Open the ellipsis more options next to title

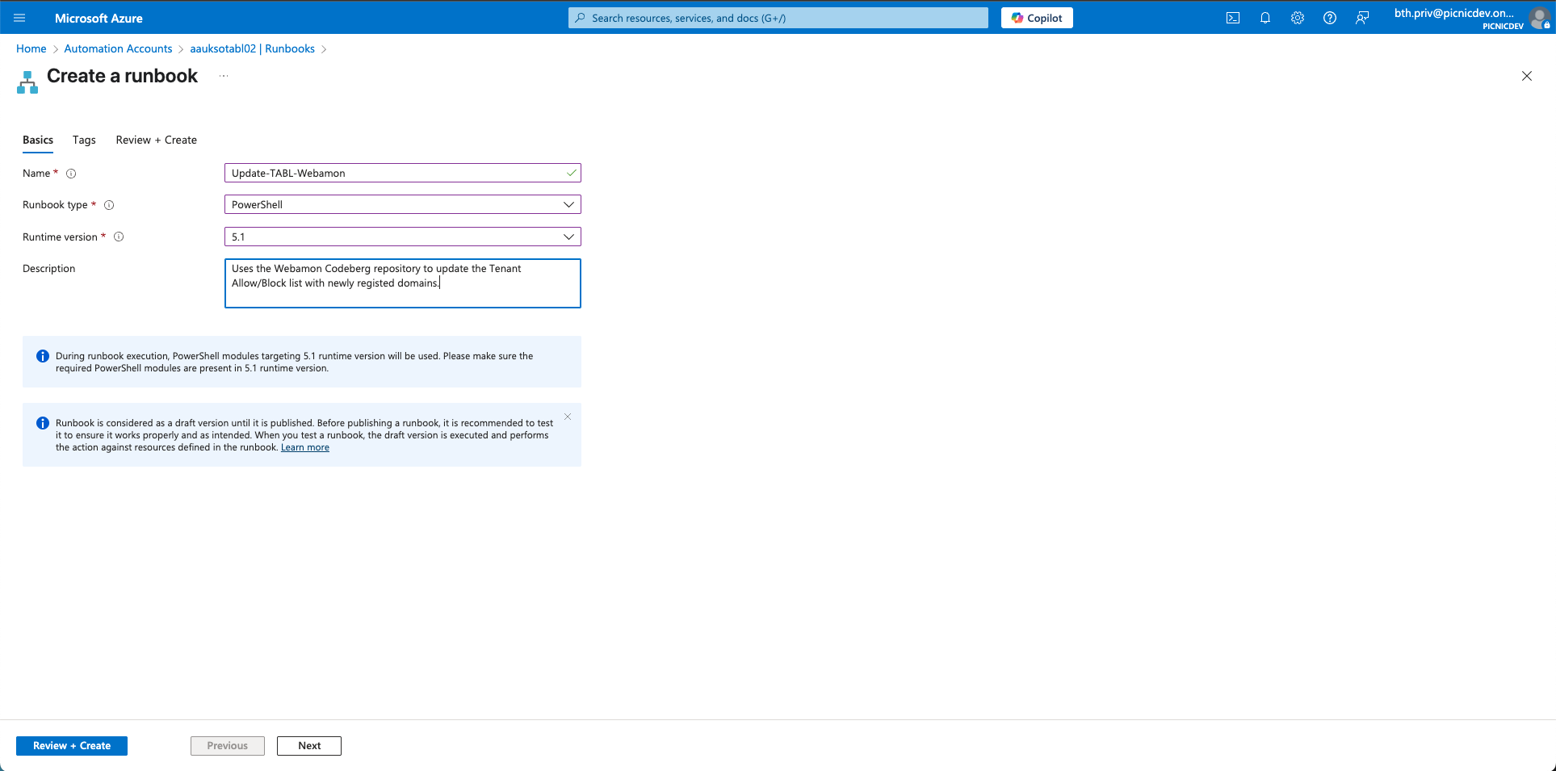point(224,76)
